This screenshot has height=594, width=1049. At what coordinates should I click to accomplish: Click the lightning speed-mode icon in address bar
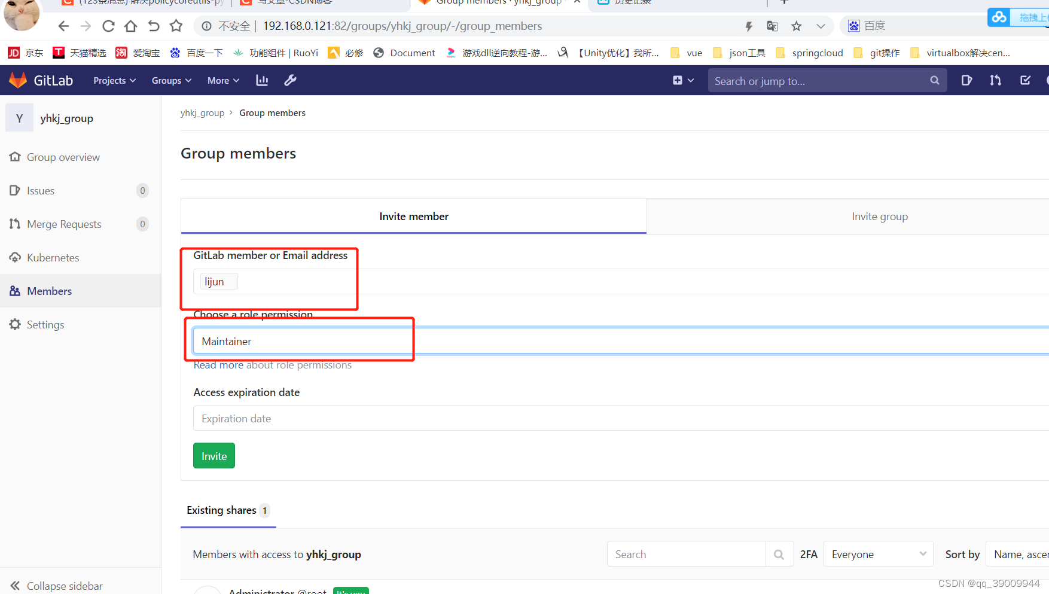(748, 26)
